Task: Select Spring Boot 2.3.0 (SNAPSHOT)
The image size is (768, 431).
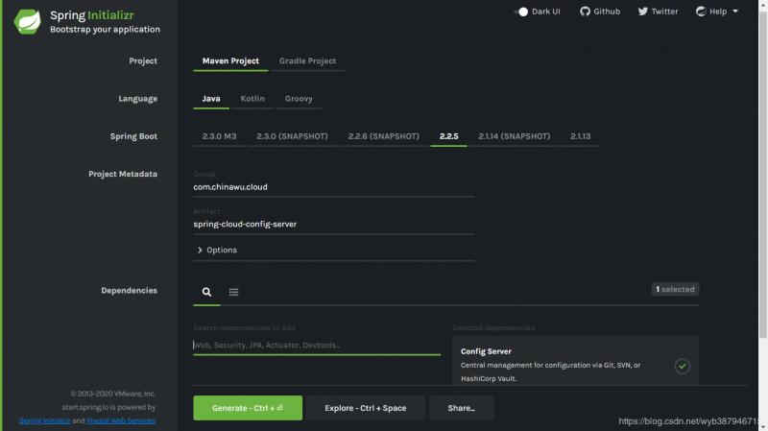Action: 292,136
